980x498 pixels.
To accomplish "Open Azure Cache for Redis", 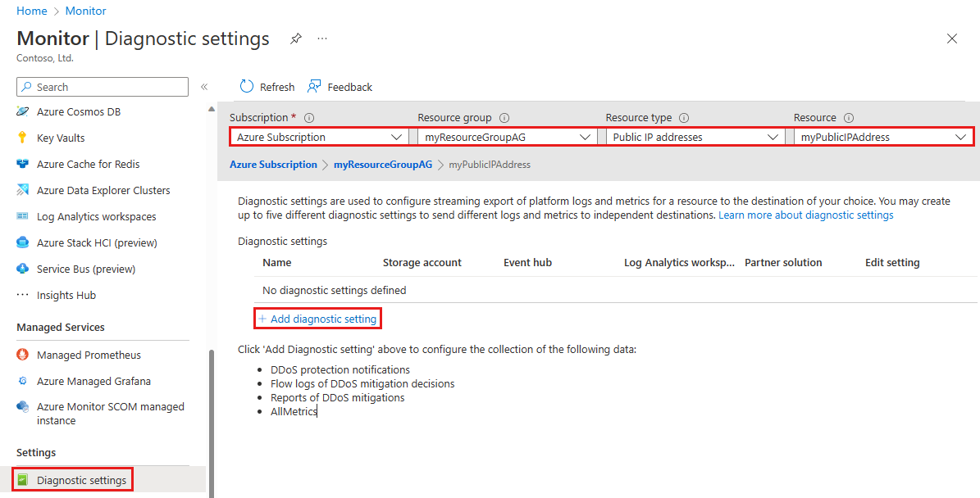I will (87, 164).
